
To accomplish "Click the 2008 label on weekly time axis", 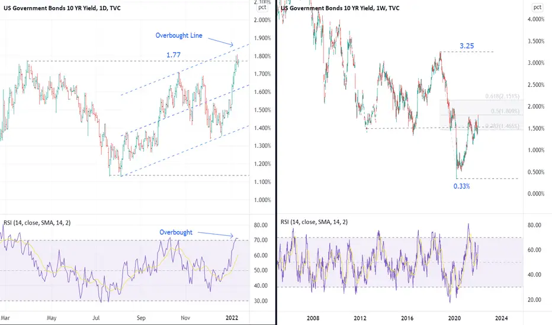I will (313, 318).
